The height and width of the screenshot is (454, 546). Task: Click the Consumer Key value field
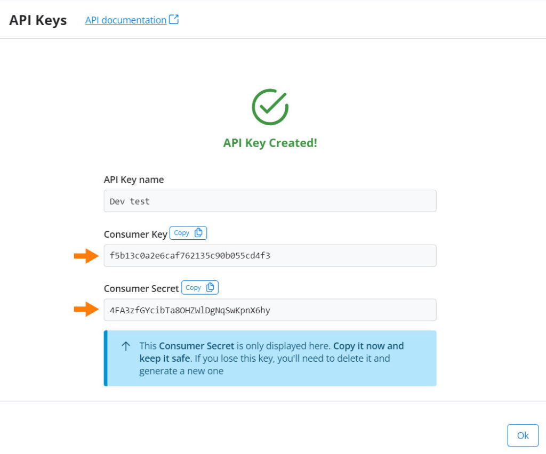pyautogui.click(x=270, y=256)
